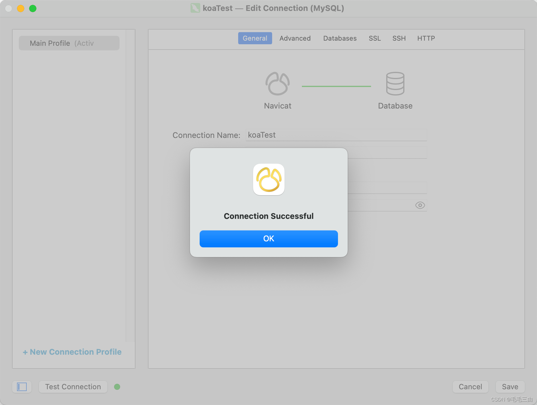Click the profile list scrollbar track

[130, 186]
